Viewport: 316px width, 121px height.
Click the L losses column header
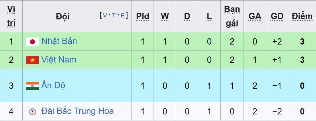point(209,17)
